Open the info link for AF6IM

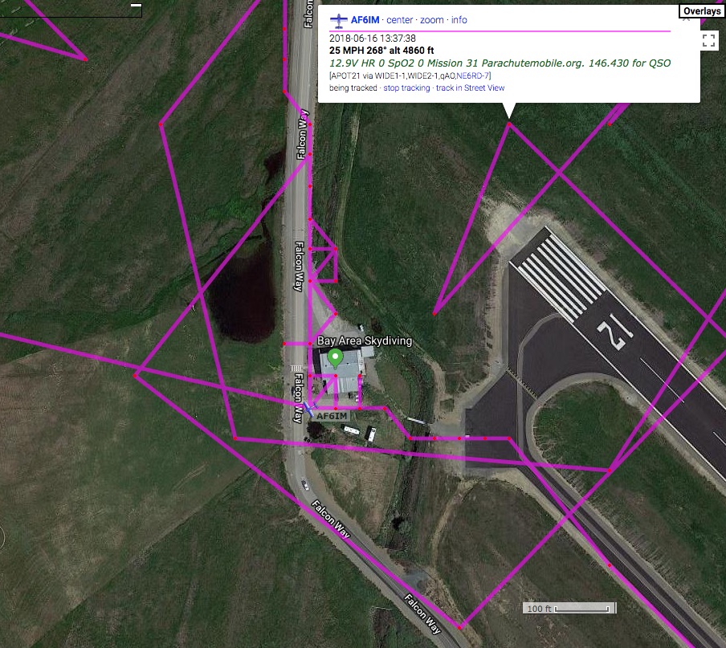click(459, 20)
